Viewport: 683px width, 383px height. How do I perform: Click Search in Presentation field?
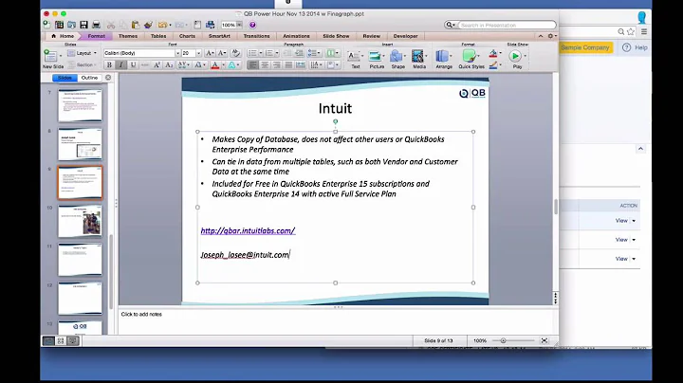pyautogui.click(x=507, y=26)
